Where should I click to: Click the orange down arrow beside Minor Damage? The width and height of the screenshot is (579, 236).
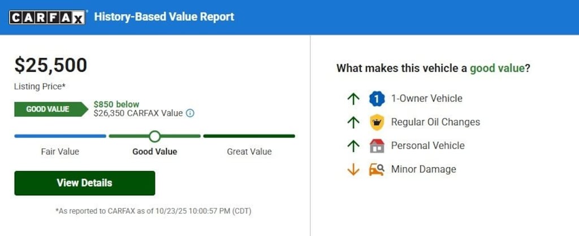353,169
